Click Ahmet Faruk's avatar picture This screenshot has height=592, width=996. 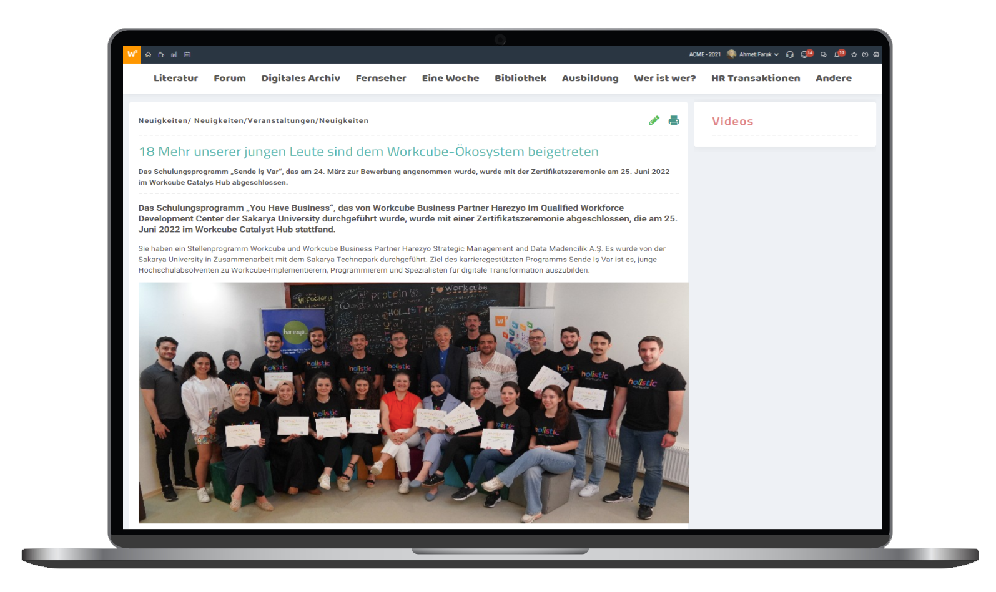pos(731,54)
